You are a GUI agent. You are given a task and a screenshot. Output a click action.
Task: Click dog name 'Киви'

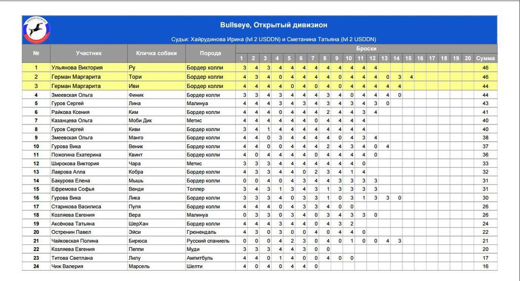click(x=134, y=129)
